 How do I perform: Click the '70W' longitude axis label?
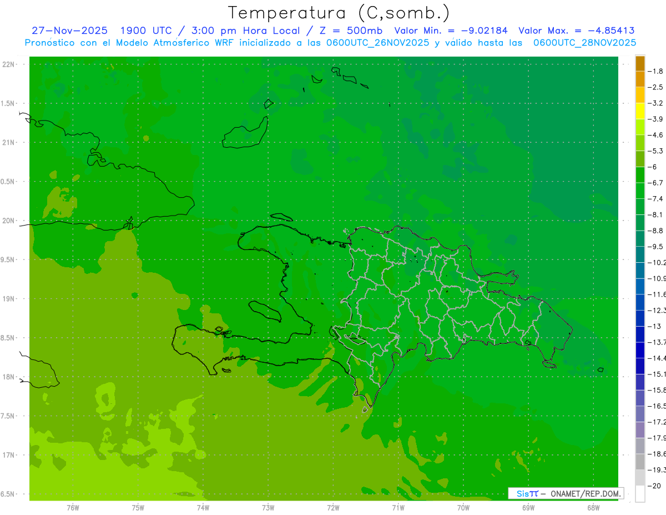click(x=463, y=508)
